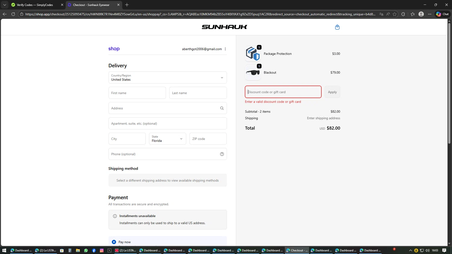
Task: Click the Read aloud icon
Action: [x=388, y=14]
